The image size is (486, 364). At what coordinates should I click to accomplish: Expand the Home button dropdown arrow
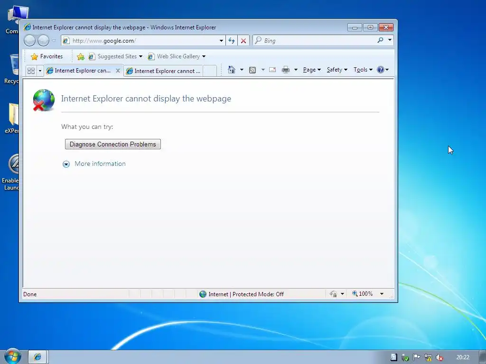[242, 70]
